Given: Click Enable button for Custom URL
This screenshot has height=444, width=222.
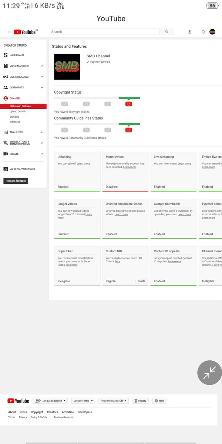Looking at the screenshot, I should coord(141,281).
